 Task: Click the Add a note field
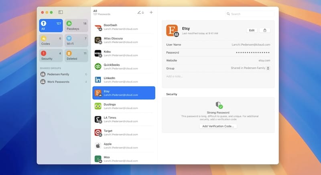175,76
